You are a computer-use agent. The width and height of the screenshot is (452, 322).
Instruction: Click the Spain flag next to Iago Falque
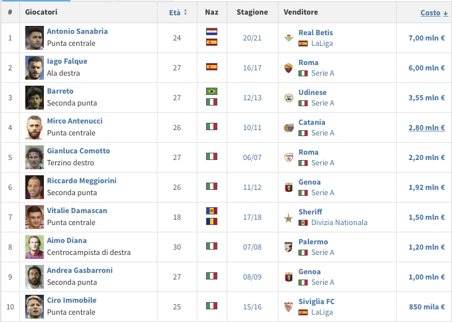(211, 67)
